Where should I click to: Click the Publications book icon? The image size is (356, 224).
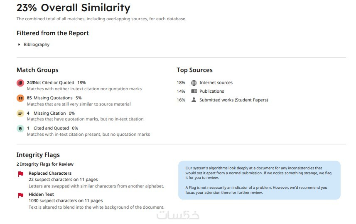[x=194, y=91]
